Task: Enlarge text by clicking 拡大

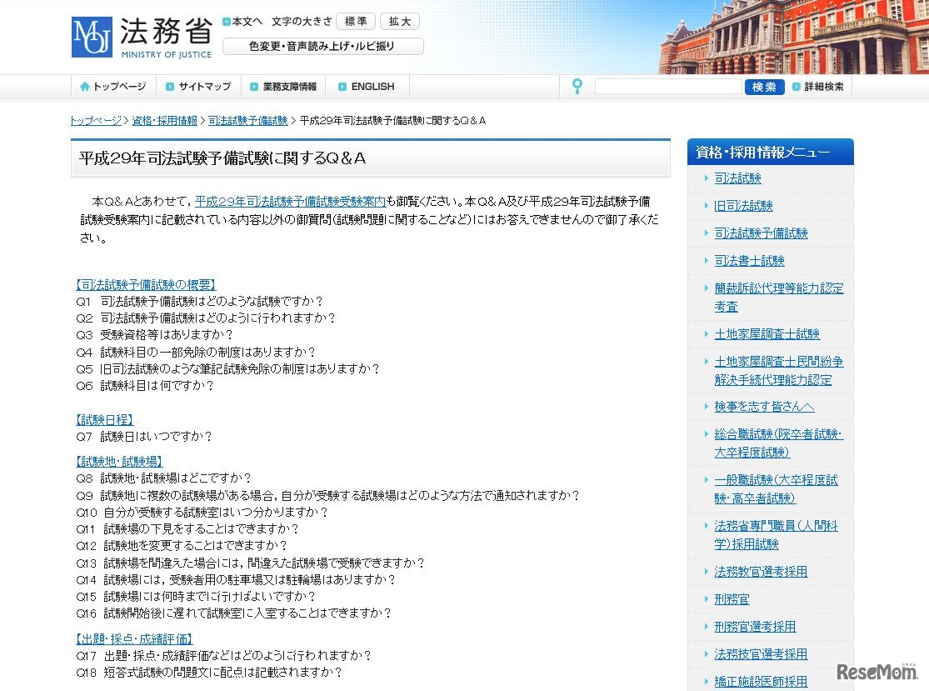Action: [x=398, y=21]
